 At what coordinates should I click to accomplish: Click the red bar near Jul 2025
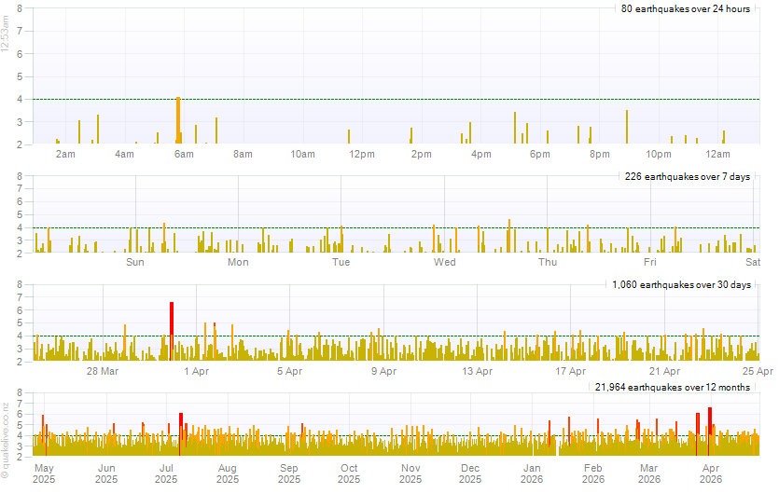coord(181,429)
